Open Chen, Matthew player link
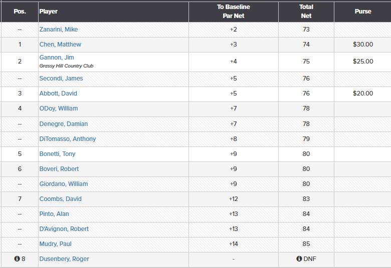Viewport: 391px width, 268px height. [x=60, y=44]
